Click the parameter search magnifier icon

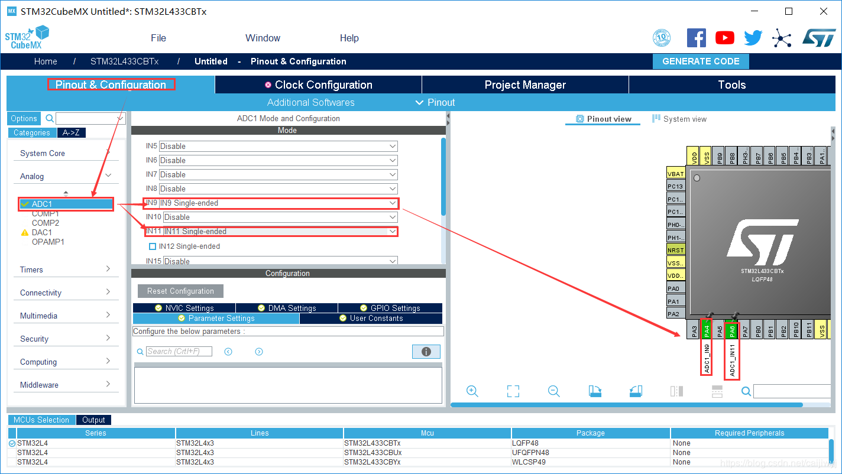click(x=140, y=352)
